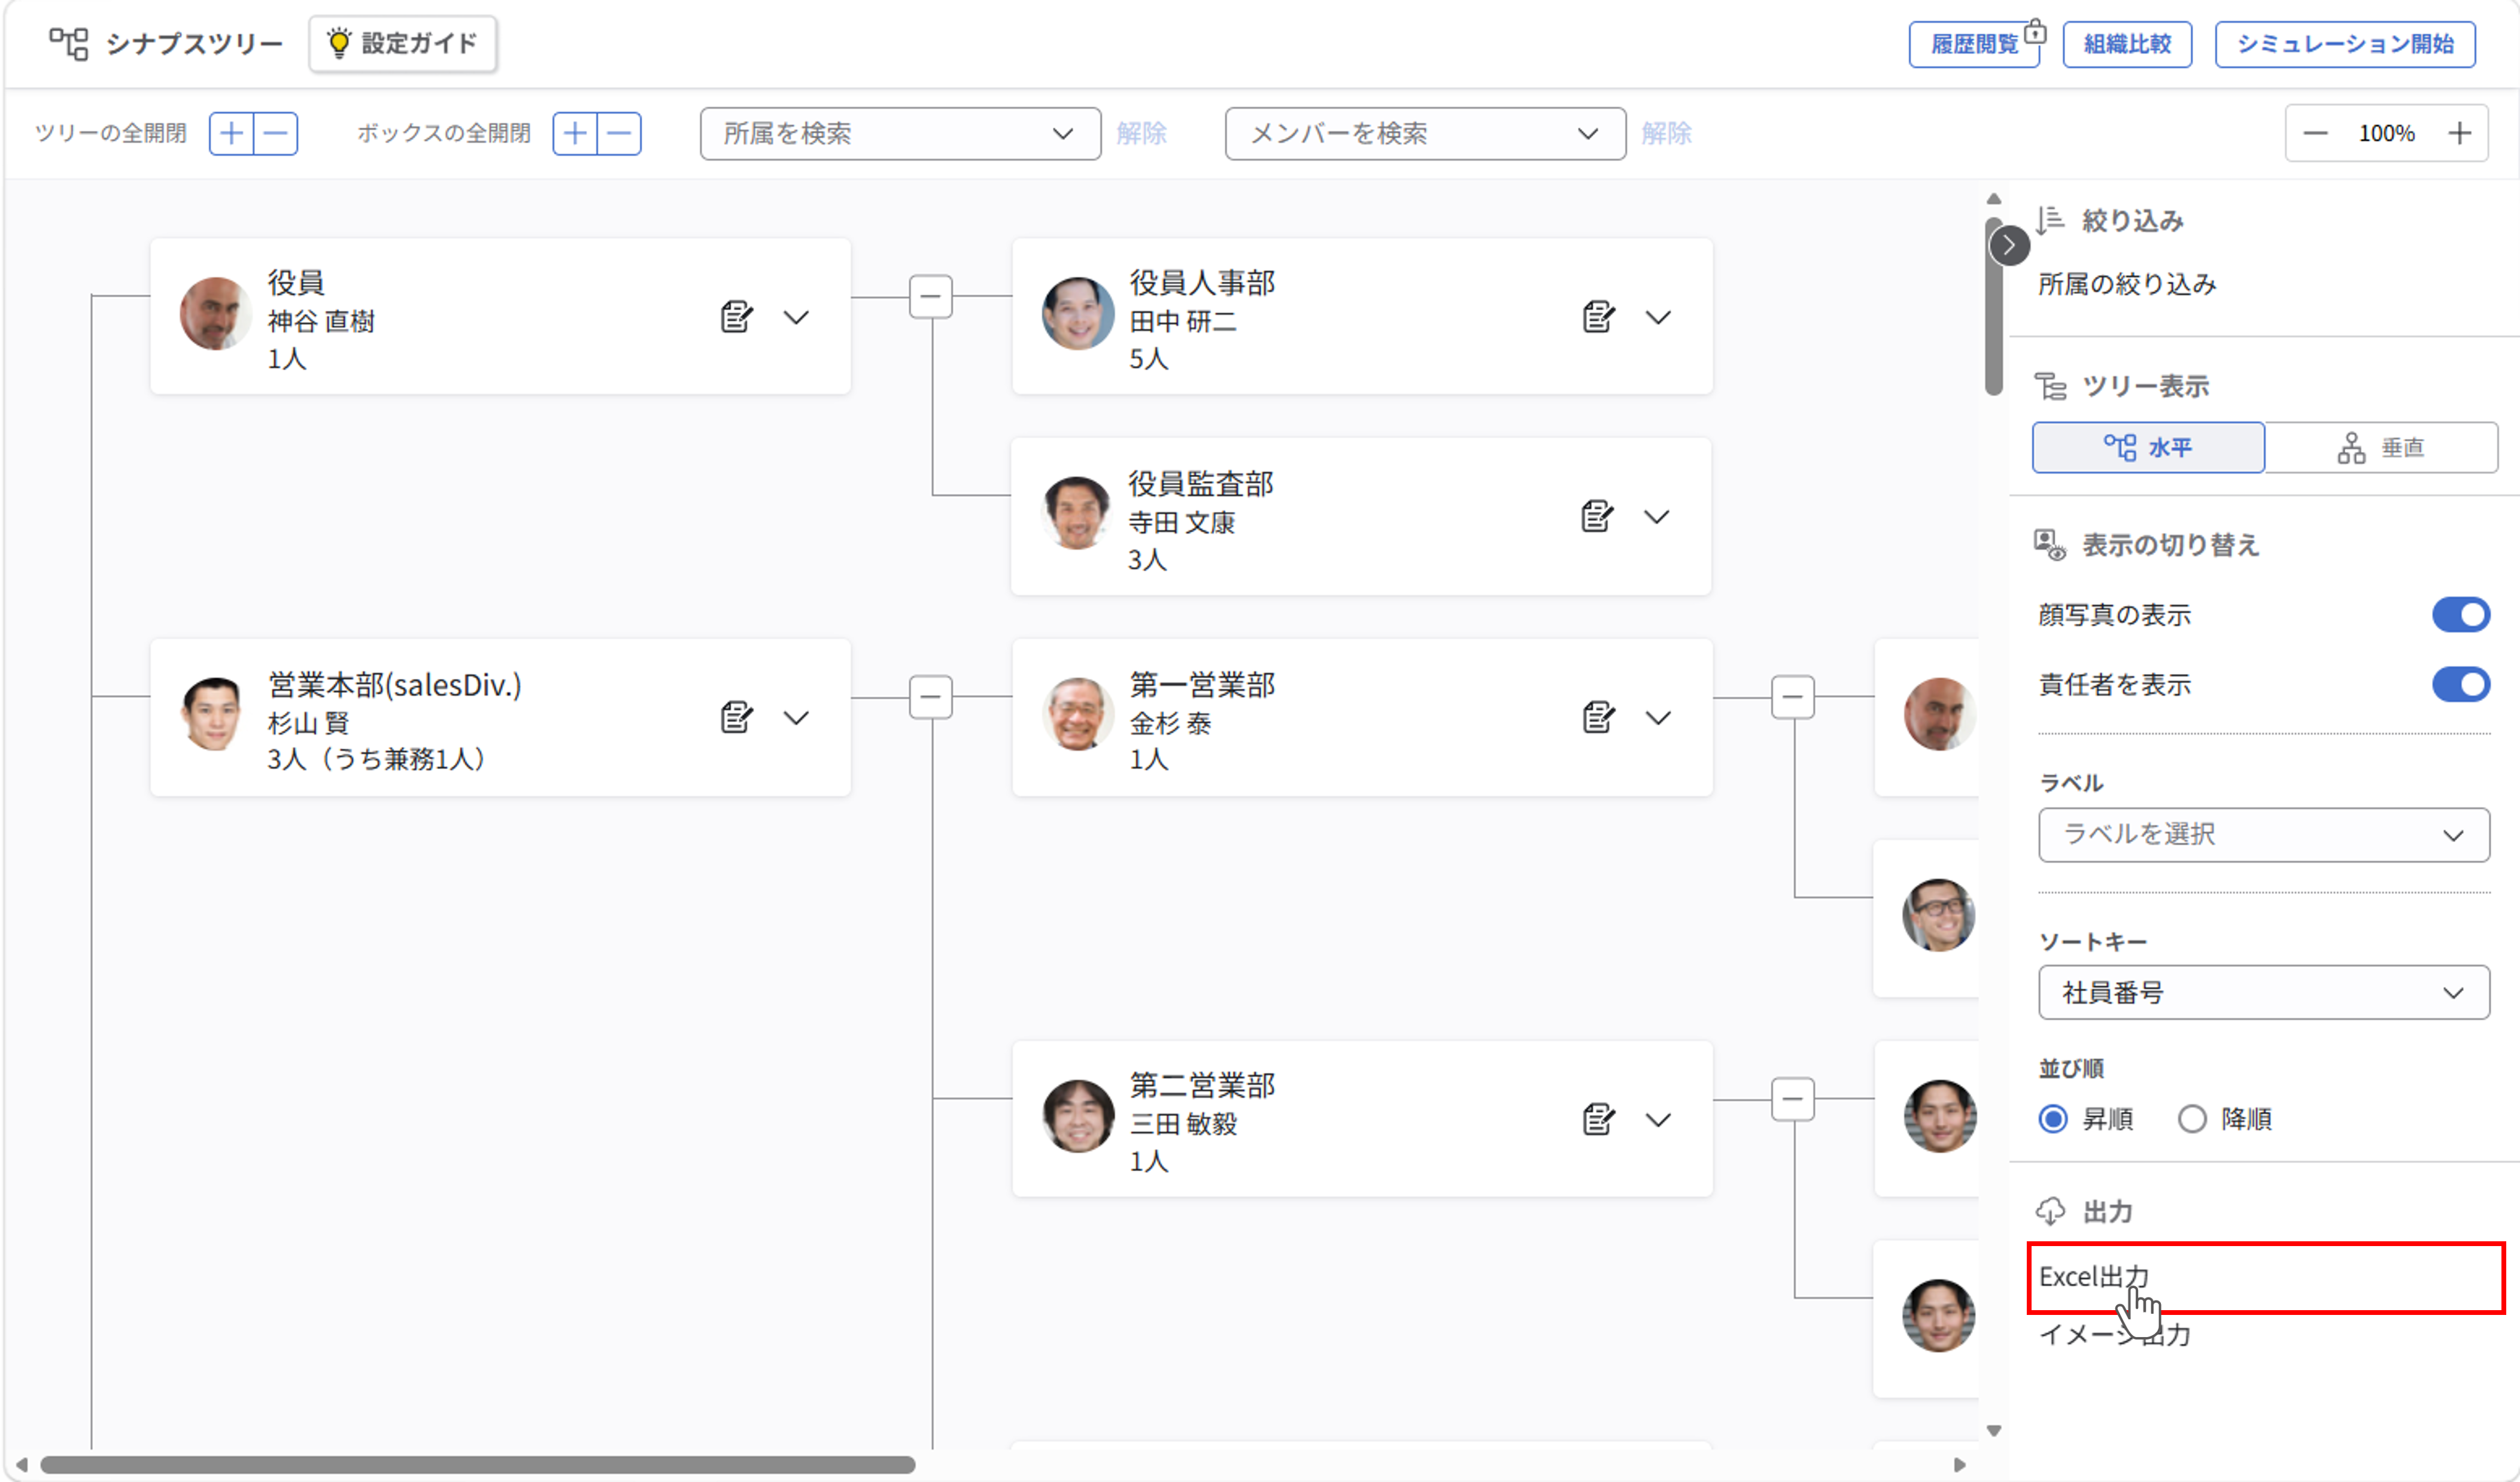Switch tree display to 水平
Screen dimensions: 2520x1482
click(2148, 447)
